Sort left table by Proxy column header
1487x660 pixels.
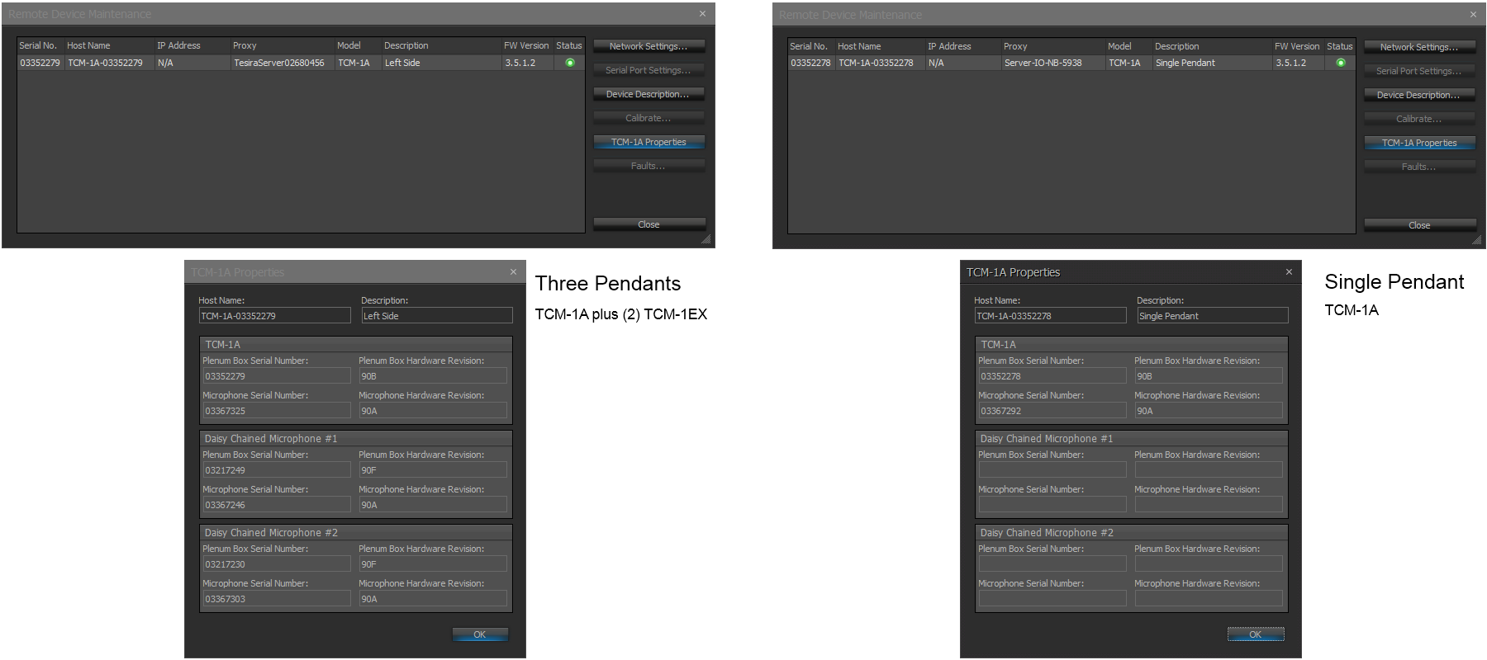(x=283, y=45)
